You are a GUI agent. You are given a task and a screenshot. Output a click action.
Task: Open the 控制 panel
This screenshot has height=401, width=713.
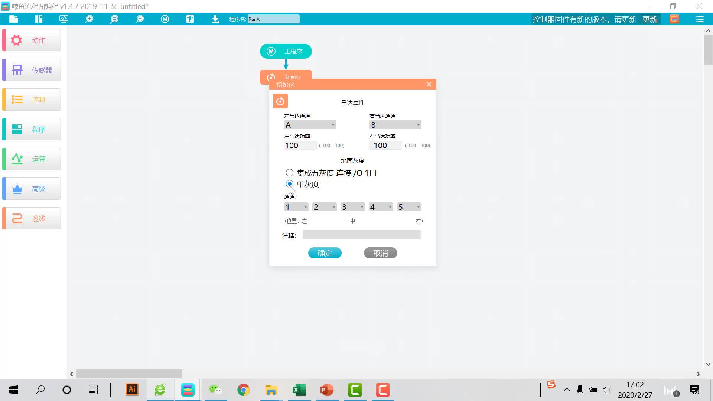31,99
